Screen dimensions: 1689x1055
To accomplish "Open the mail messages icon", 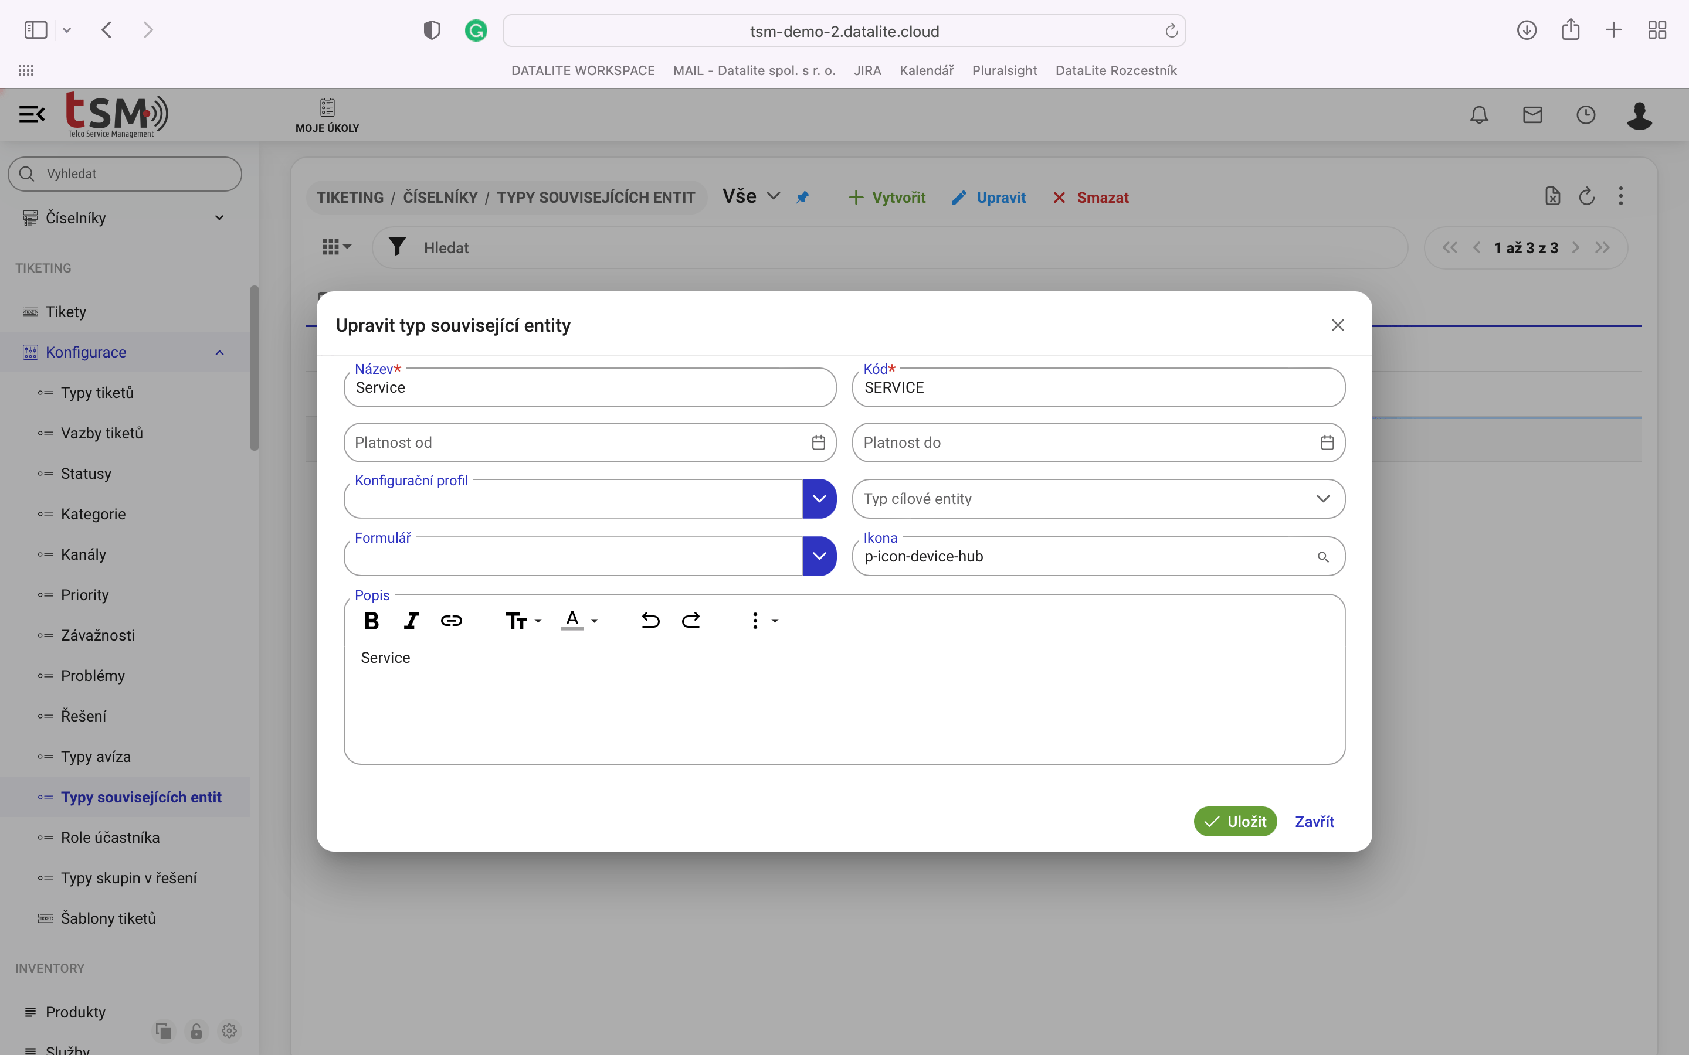I will 1532,115.
